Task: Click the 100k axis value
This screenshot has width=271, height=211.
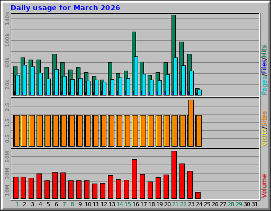Action: (7, 40)
